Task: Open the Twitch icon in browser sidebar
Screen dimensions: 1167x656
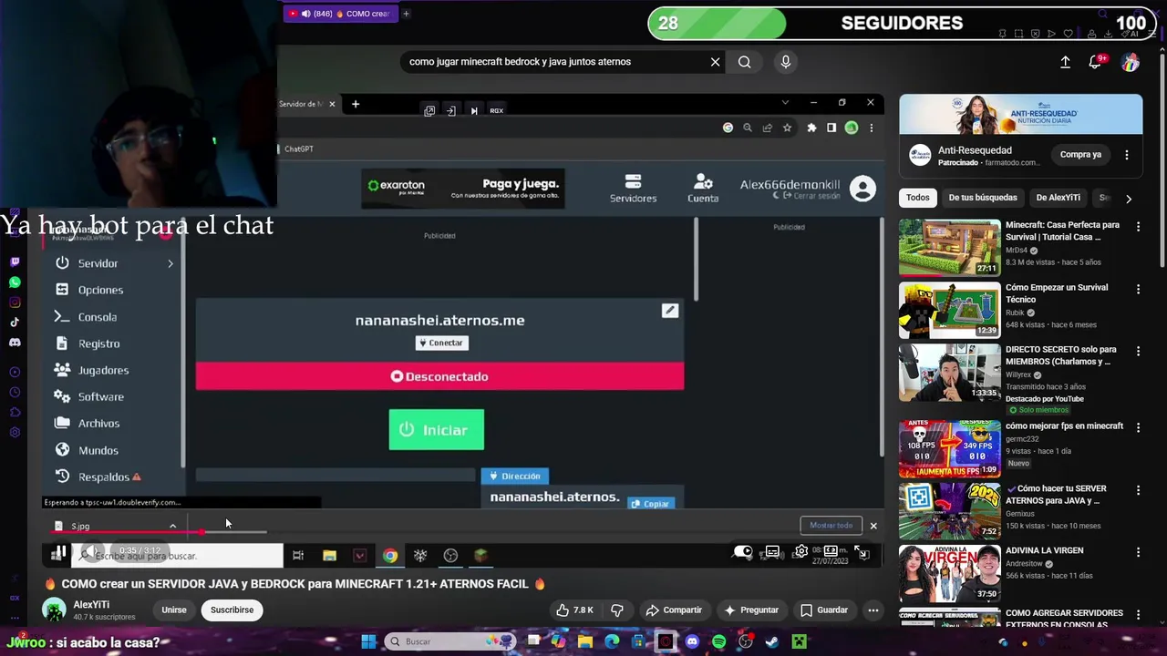Action: (x=15, y=262)
